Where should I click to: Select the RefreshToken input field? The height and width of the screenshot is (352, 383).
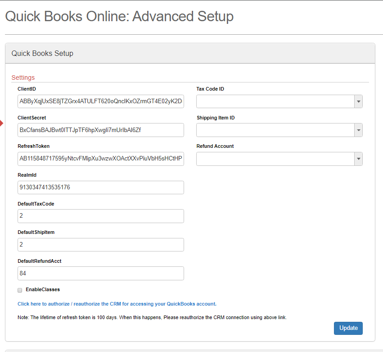pos(101,159)
